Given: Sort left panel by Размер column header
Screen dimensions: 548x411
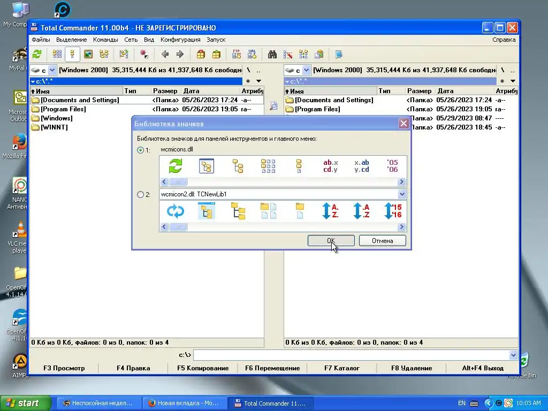Looking at the screenshot, I should 165,91.
